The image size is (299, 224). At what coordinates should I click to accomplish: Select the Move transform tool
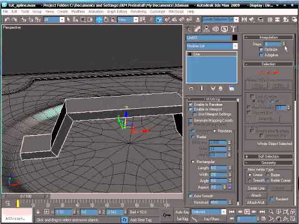click(x=99, y=20)
